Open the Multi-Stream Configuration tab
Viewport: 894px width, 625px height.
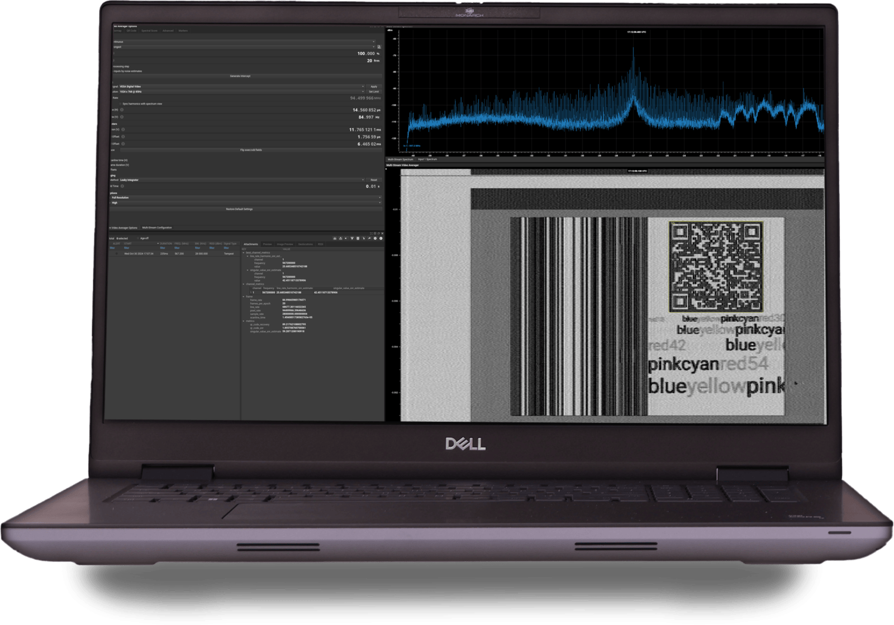[157, 227]
